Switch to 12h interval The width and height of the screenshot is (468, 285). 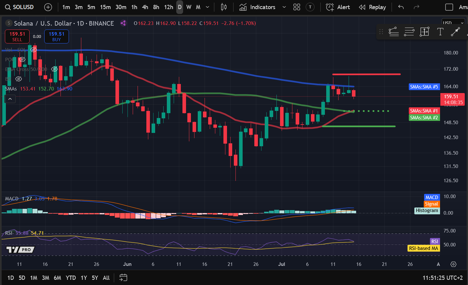coord(168,7)
